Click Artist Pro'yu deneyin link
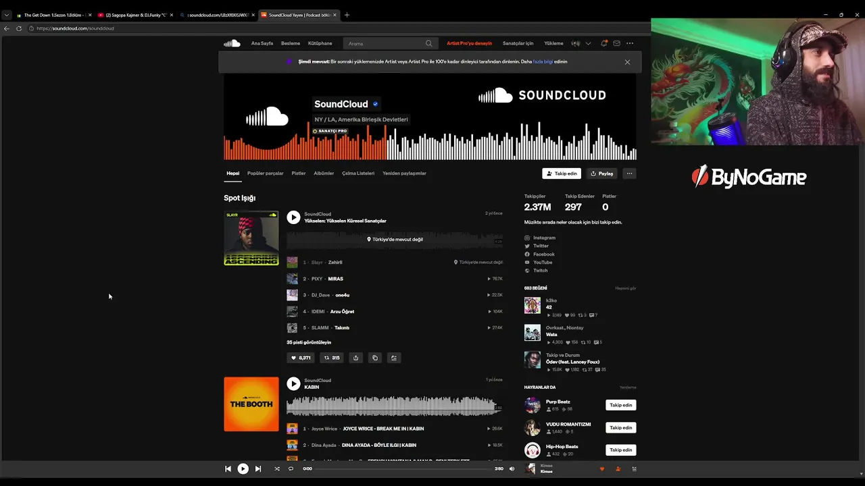Screen dimensions: 865x486 469,43
